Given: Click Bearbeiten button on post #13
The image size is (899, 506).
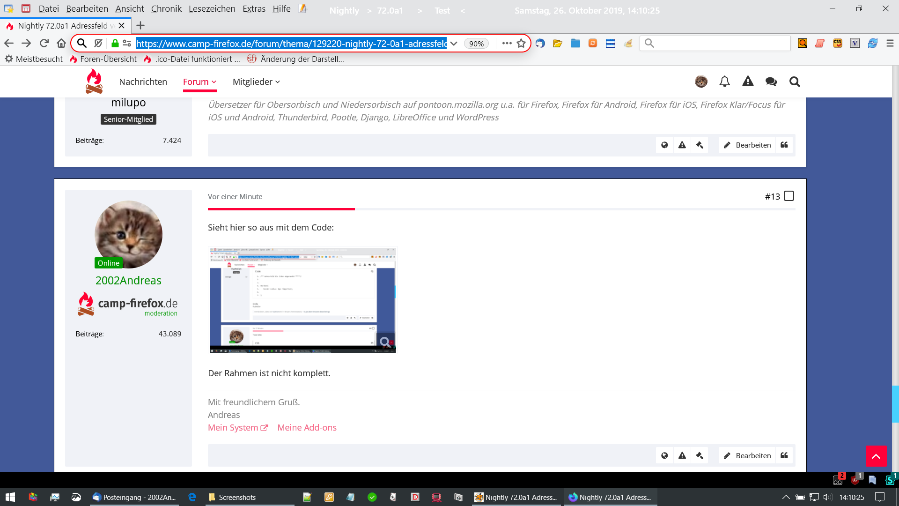Looking at the screenshot, I should click(x=747, y=455).
